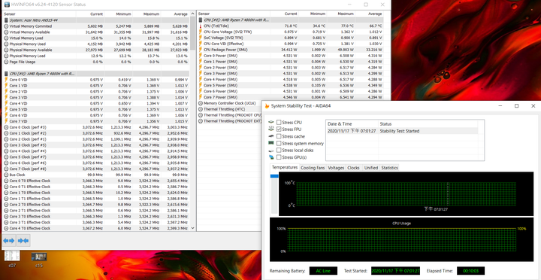
Task: Click the left panel scroll up arrow
Action: [x=192, y=14]
